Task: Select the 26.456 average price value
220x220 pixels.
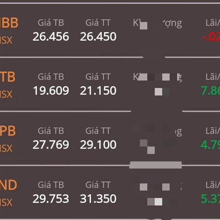Action: tap(51, 36)
